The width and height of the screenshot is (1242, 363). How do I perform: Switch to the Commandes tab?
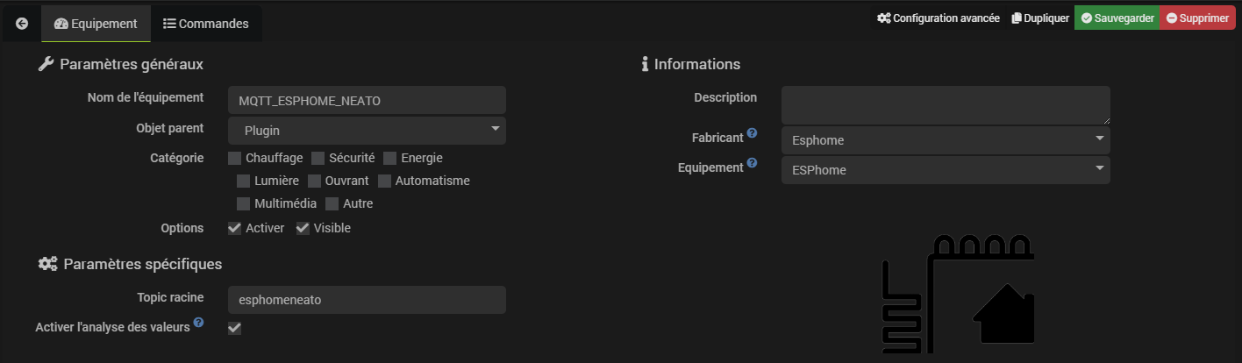click(x=206, y=24)
